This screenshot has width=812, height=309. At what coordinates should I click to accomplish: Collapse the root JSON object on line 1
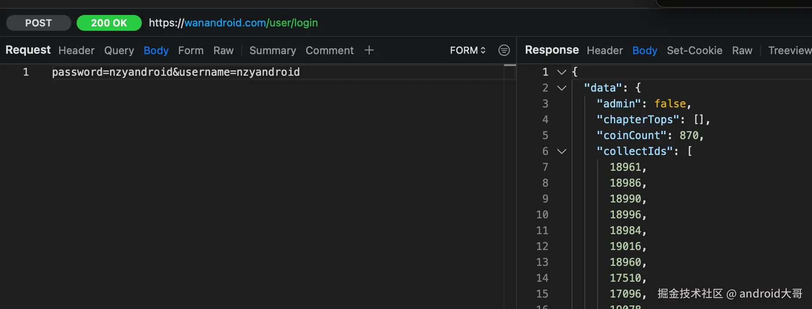pos(561,72)
